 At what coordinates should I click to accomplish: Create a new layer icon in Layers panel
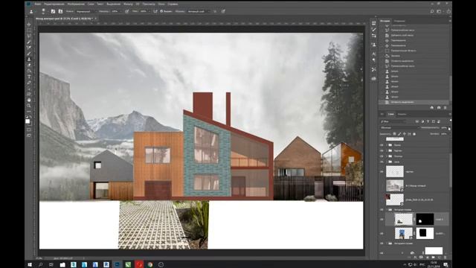point(440,257)
